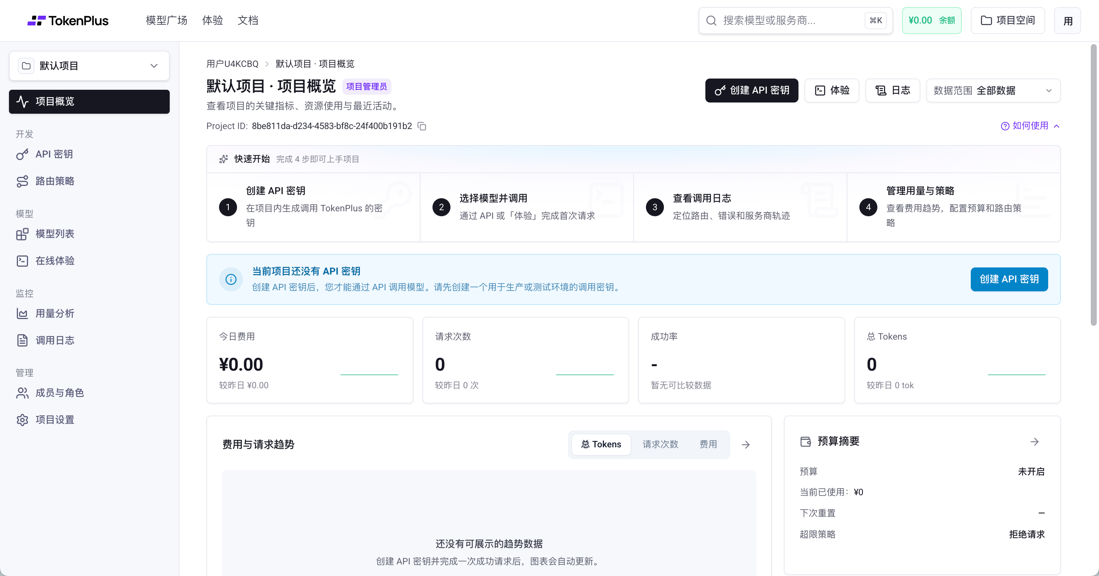
Task: Click the TokenPlus logo
Action: tap(68, 21)
